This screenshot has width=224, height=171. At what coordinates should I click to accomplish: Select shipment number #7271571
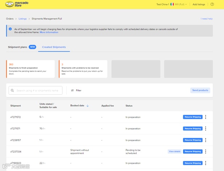pos(15,129)
